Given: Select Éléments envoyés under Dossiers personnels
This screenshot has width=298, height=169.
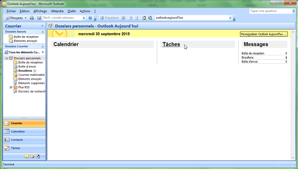Looking at the screenshot, I should (30, 79).
